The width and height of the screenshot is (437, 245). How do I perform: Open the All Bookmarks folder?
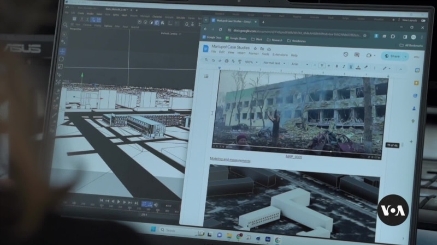pyautogui.click(x=411, y=45)
